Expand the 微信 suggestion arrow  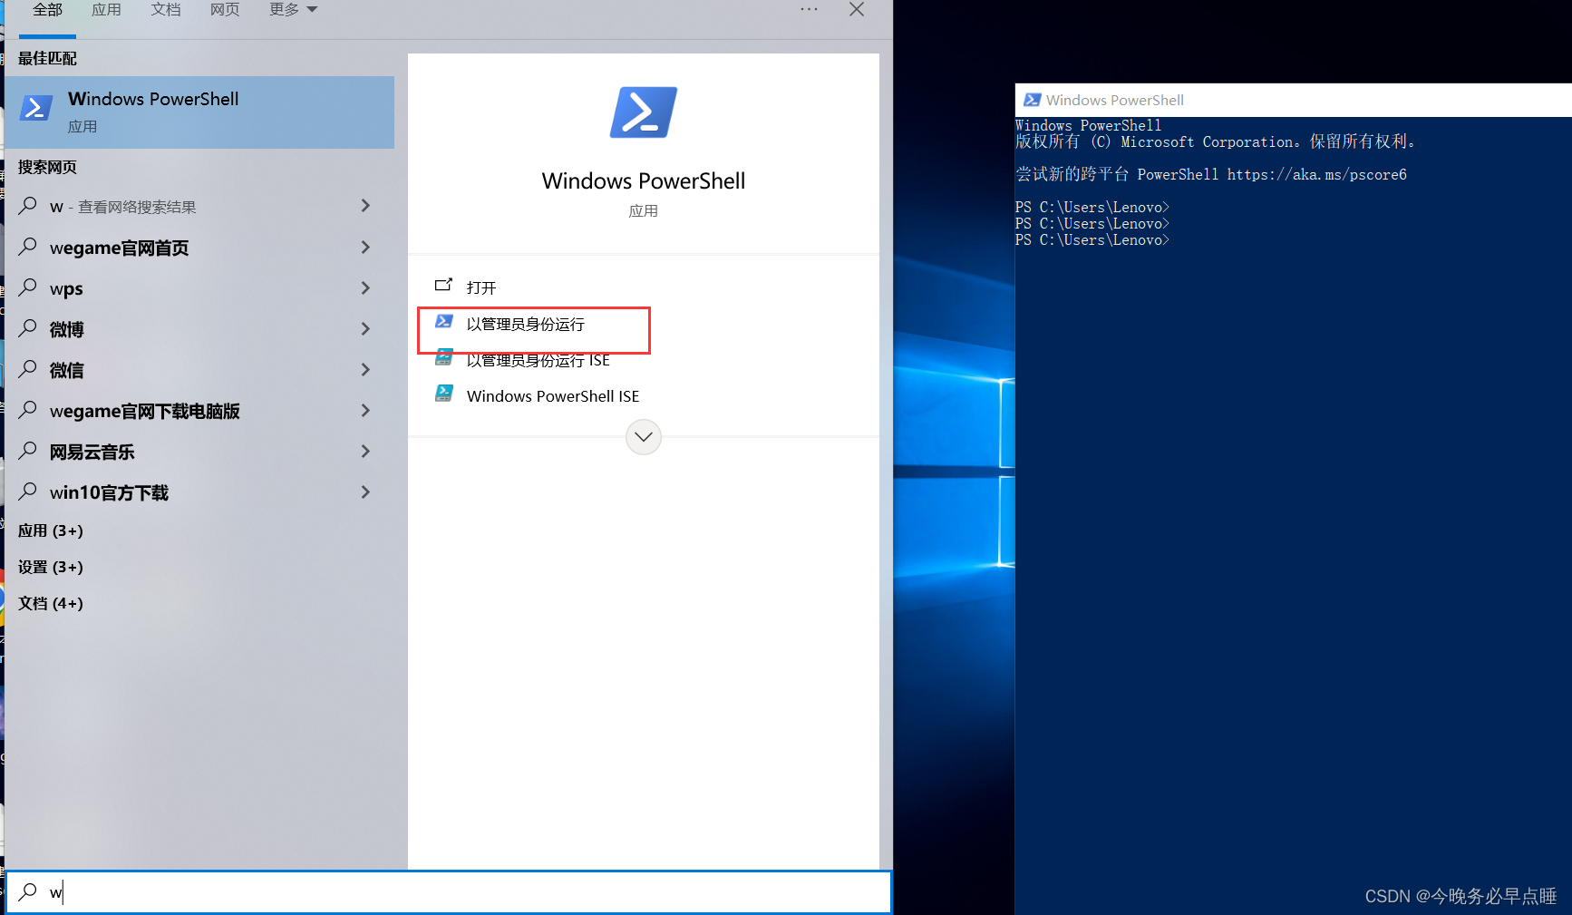(x=365, y=369)
